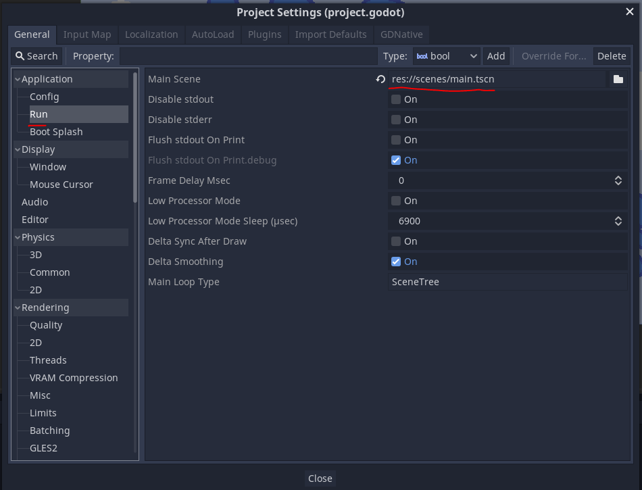The height and width of the screenshot is (490, 642).
Task: Collapse the Rendering section
Action: 16,308
